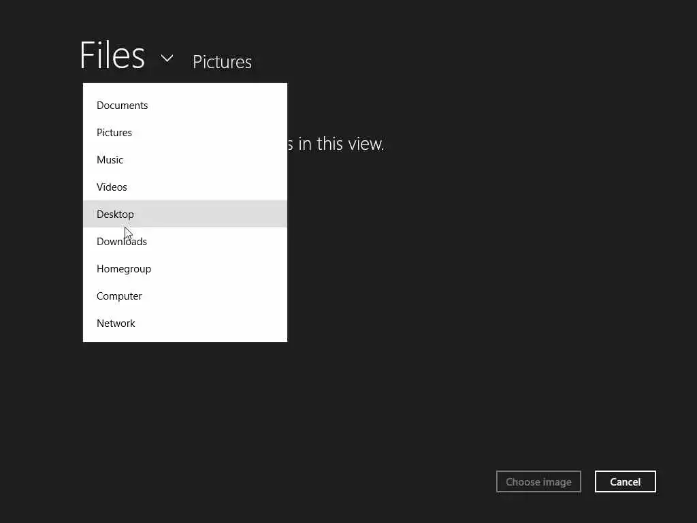This screenshot has height=523, width=697.
Task: Choose Pictures from the dropdown list
Action: tap(114, 133)
